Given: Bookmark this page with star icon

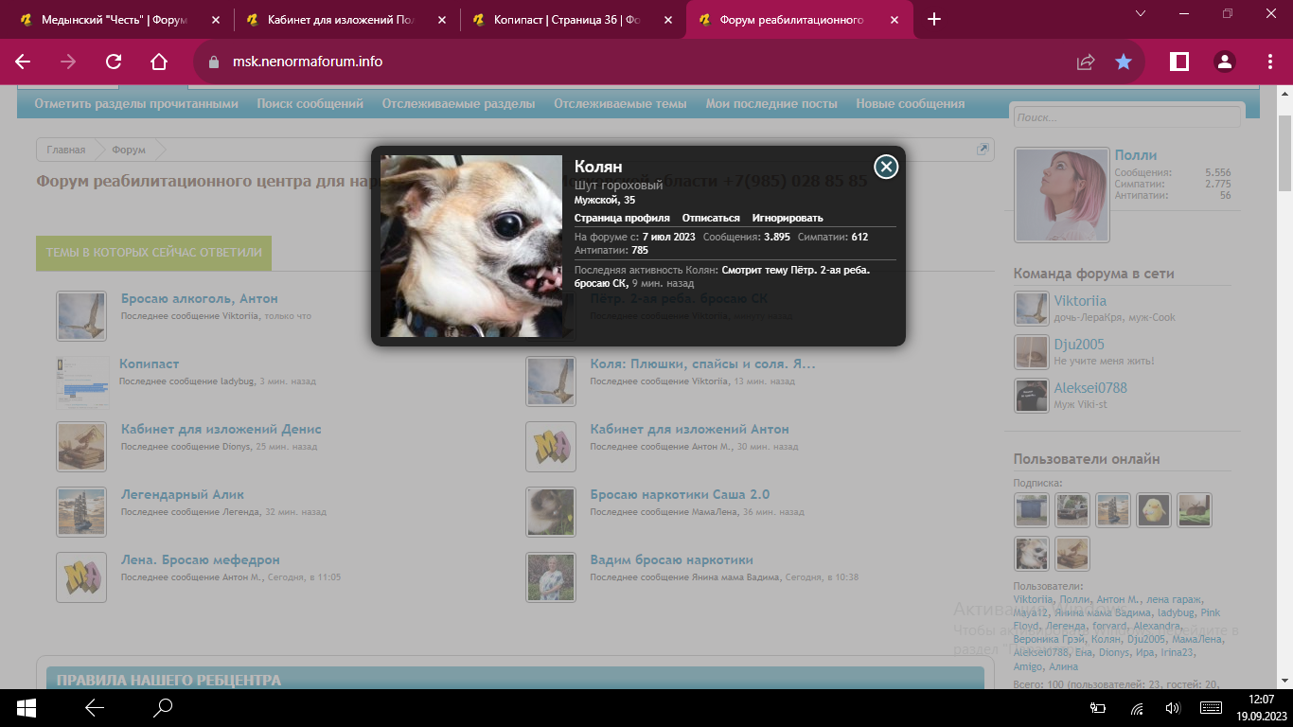Looking at the screenshot, I should 1123,62.
